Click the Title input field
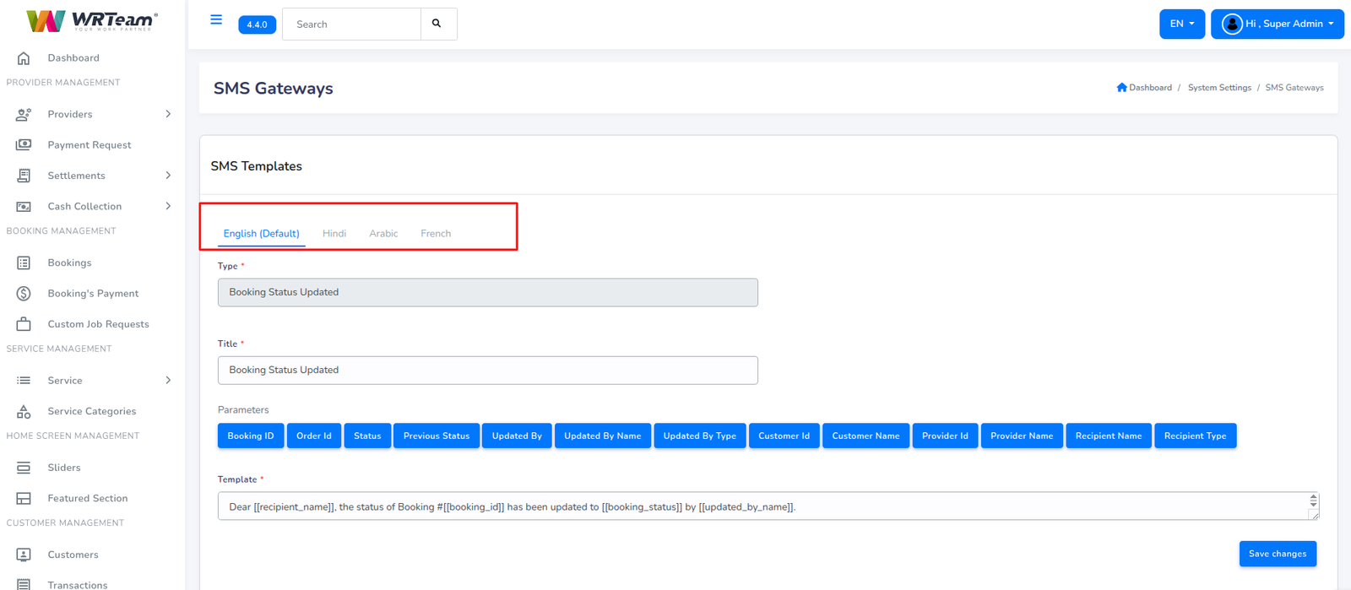 (x=488, y=370)
